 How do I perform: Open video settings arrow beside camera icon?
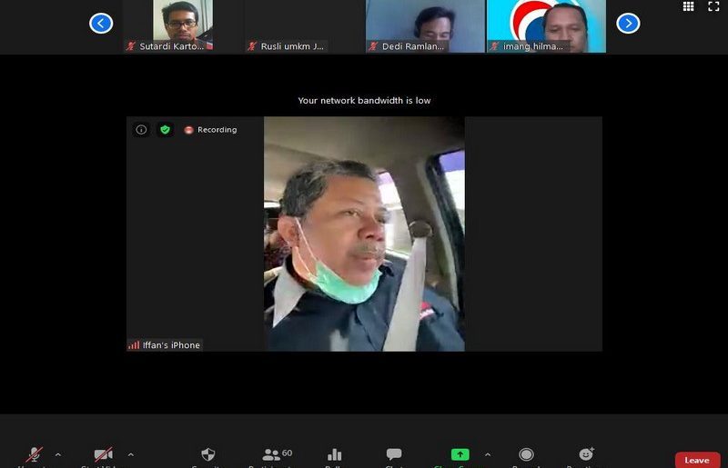tap(130, 454)
